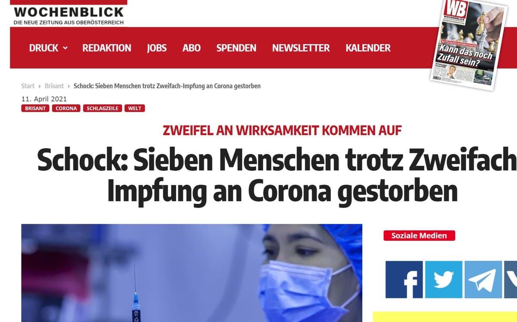Click the WELT category tag
This screenshot has width=517, height=322.
[135, 108]
